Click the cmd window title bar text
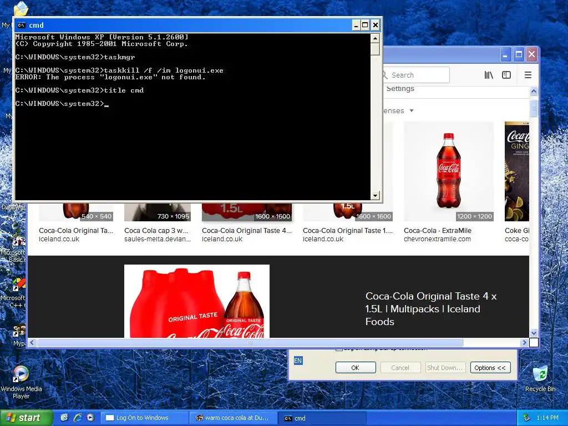Image resolution: width=568 pixels, height=426 pixels. point(36,25)
